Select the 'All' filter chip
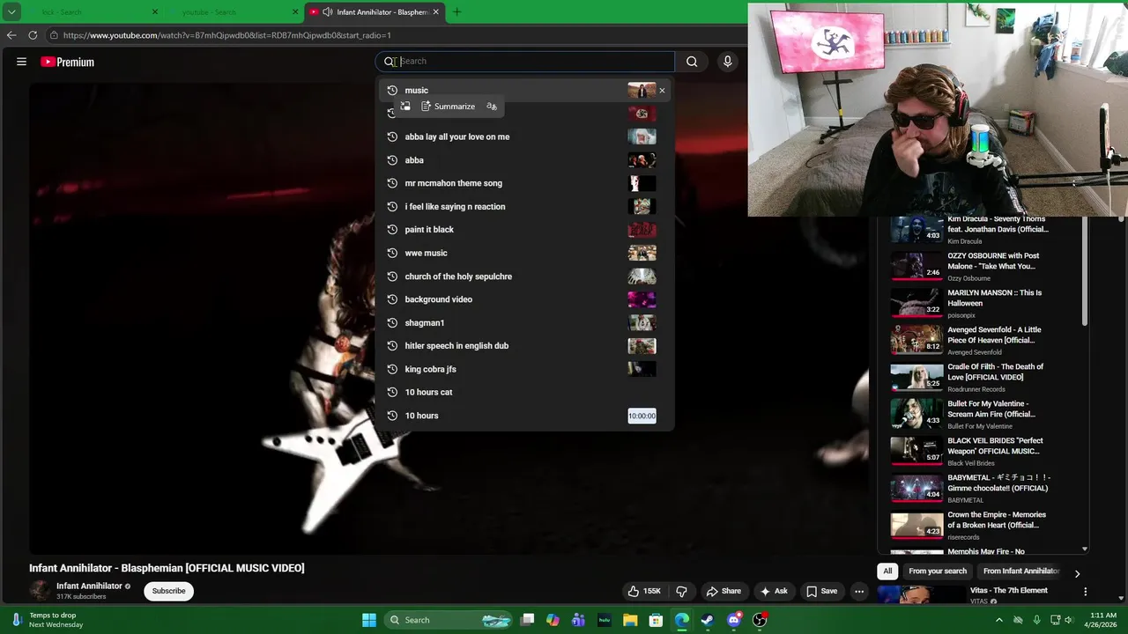This screenshot has height=634, width=1128. 887,571
